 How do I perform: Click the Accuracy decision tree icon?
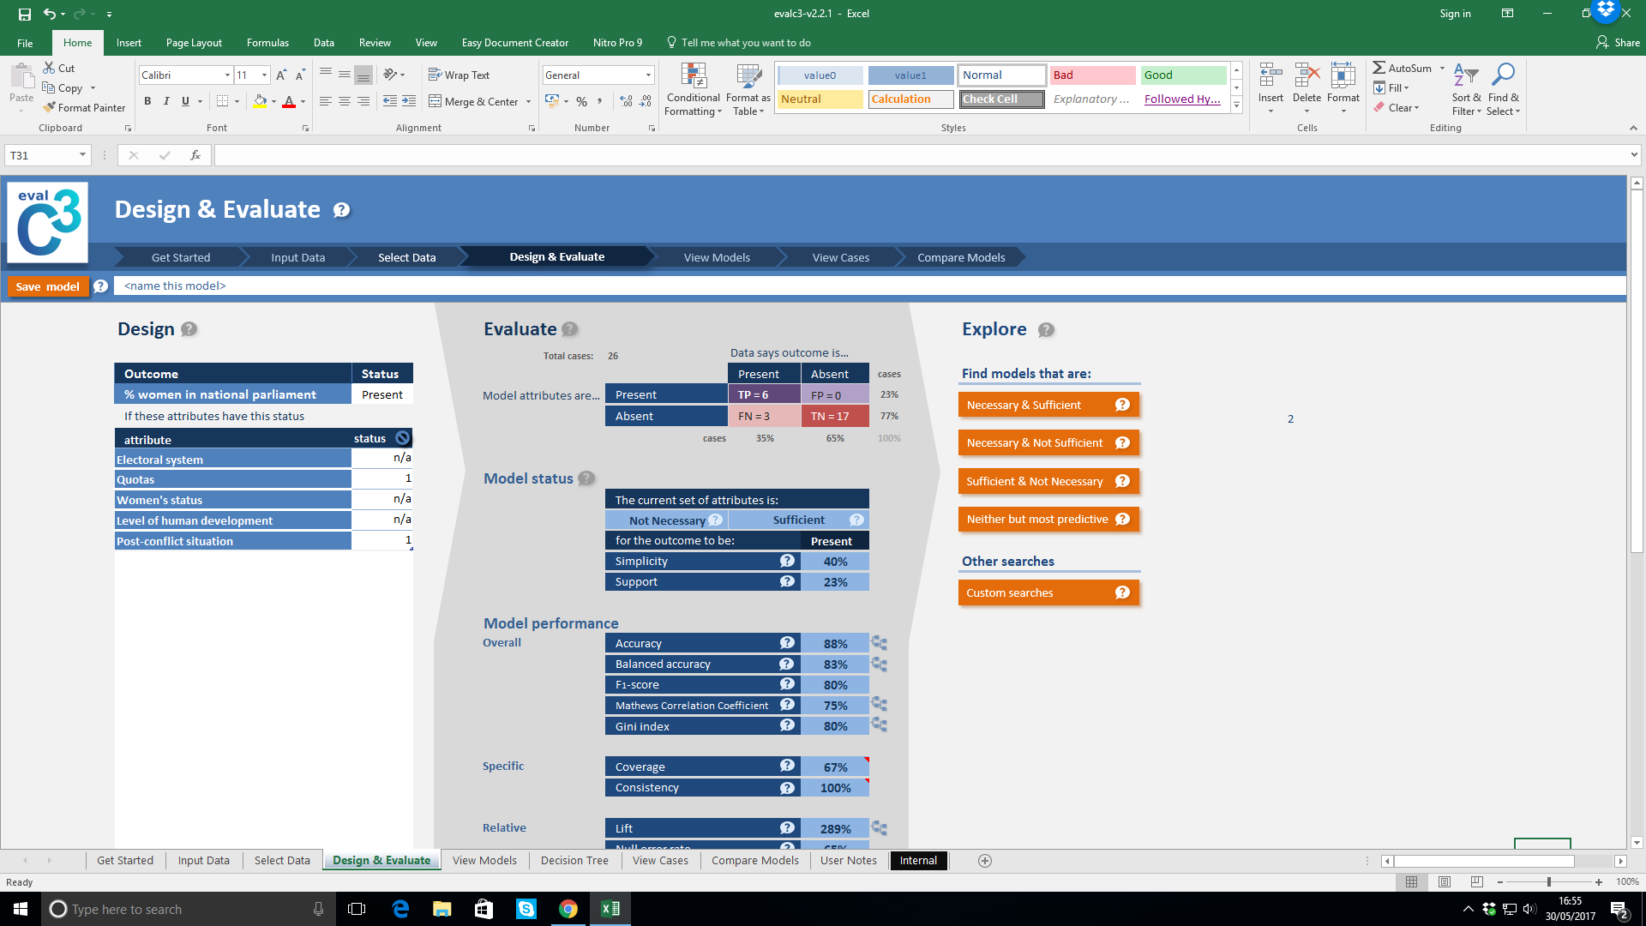[x=879, y=643]
